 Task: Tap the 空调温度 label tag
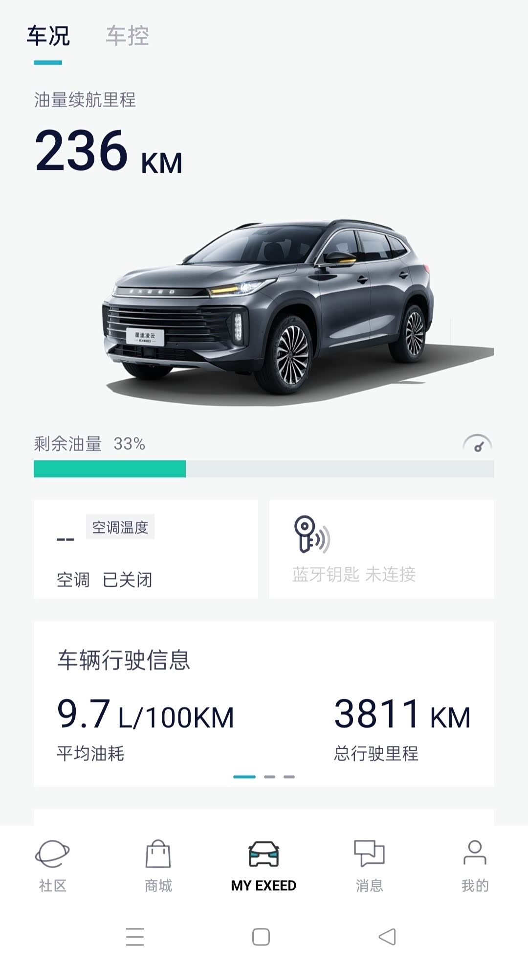[120, 527]
